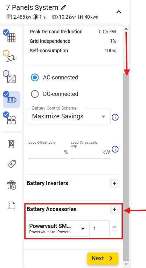Open the solar panels section icon
Screen dimensions: 146x268
click(12, 38)
